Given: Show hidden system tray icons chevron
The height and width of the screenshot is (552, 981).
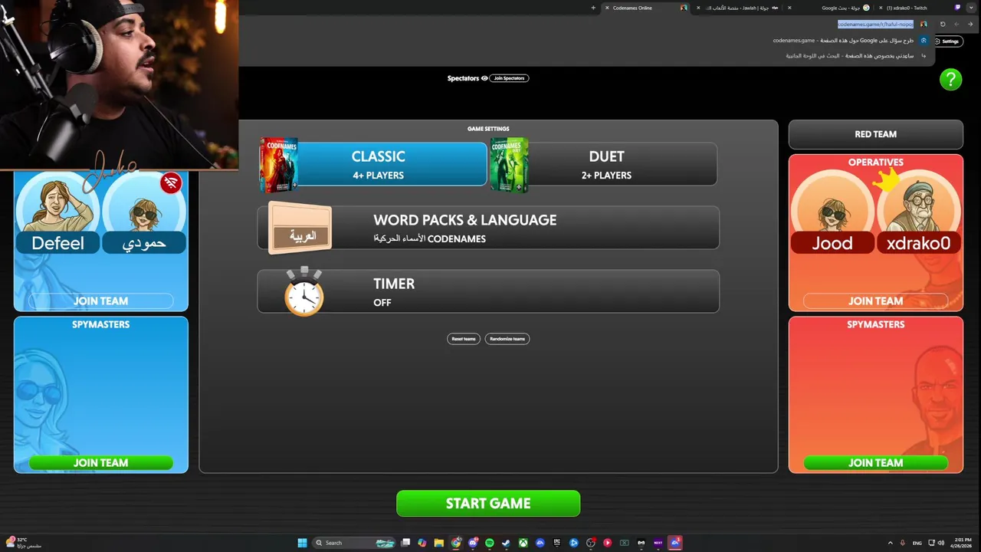Looking at the screenshot, I should click(890, 543).
